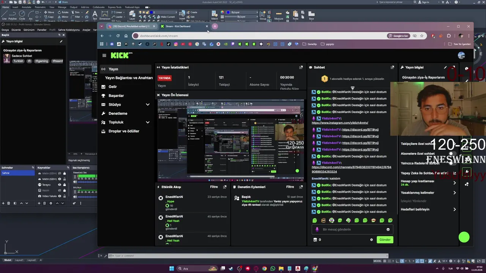Open the OBS Düzenle menu
The image size is (486, 273).
coord(16,30)
